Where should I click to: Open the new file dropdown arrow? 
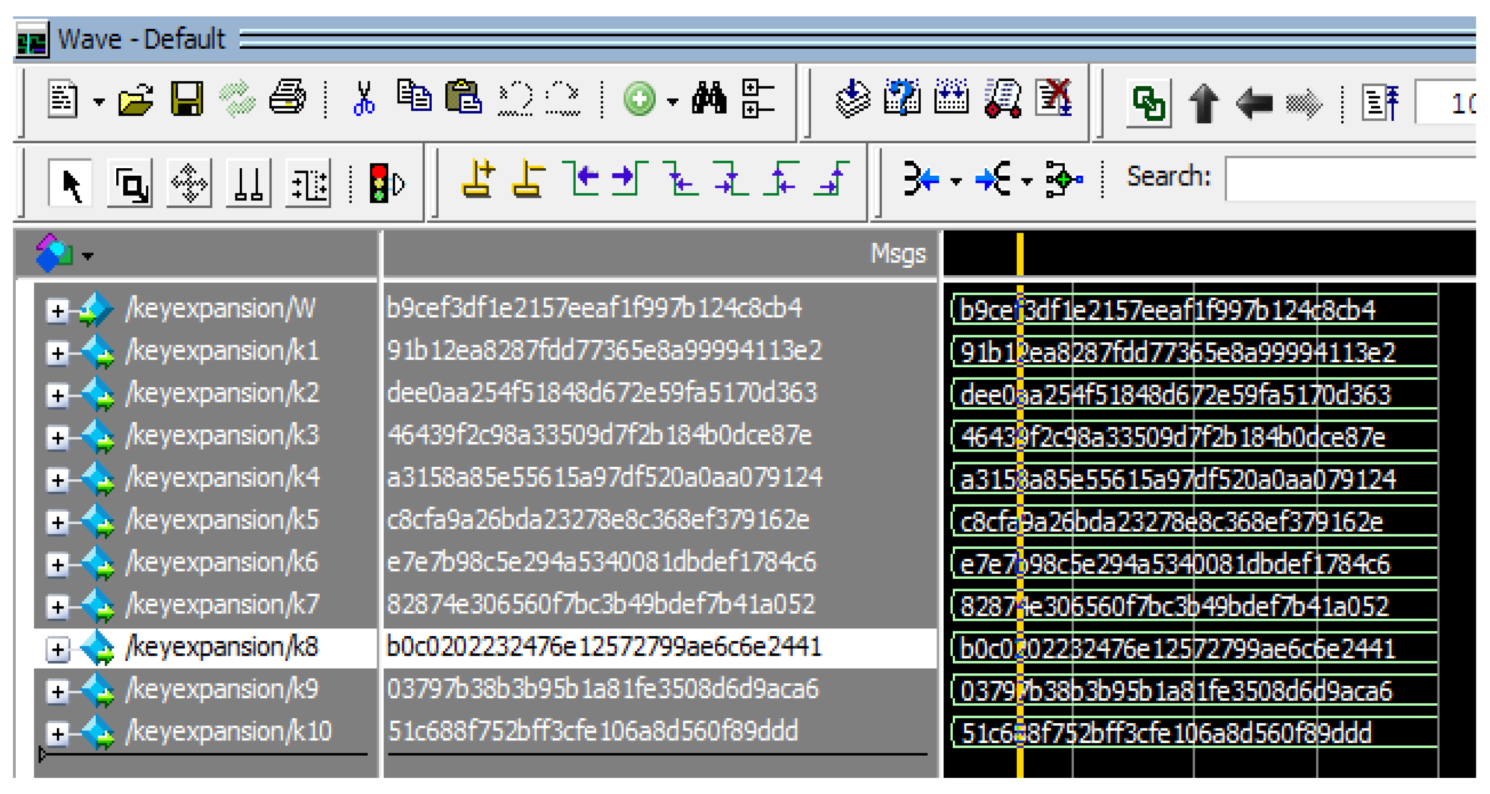click(99, 102)
